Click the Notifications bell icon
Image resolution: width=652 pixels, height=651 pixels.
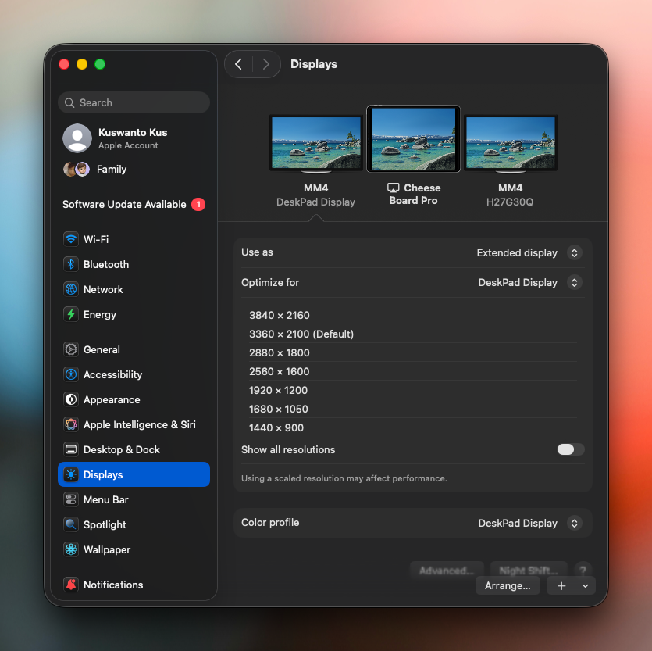(x=71, y=585)
